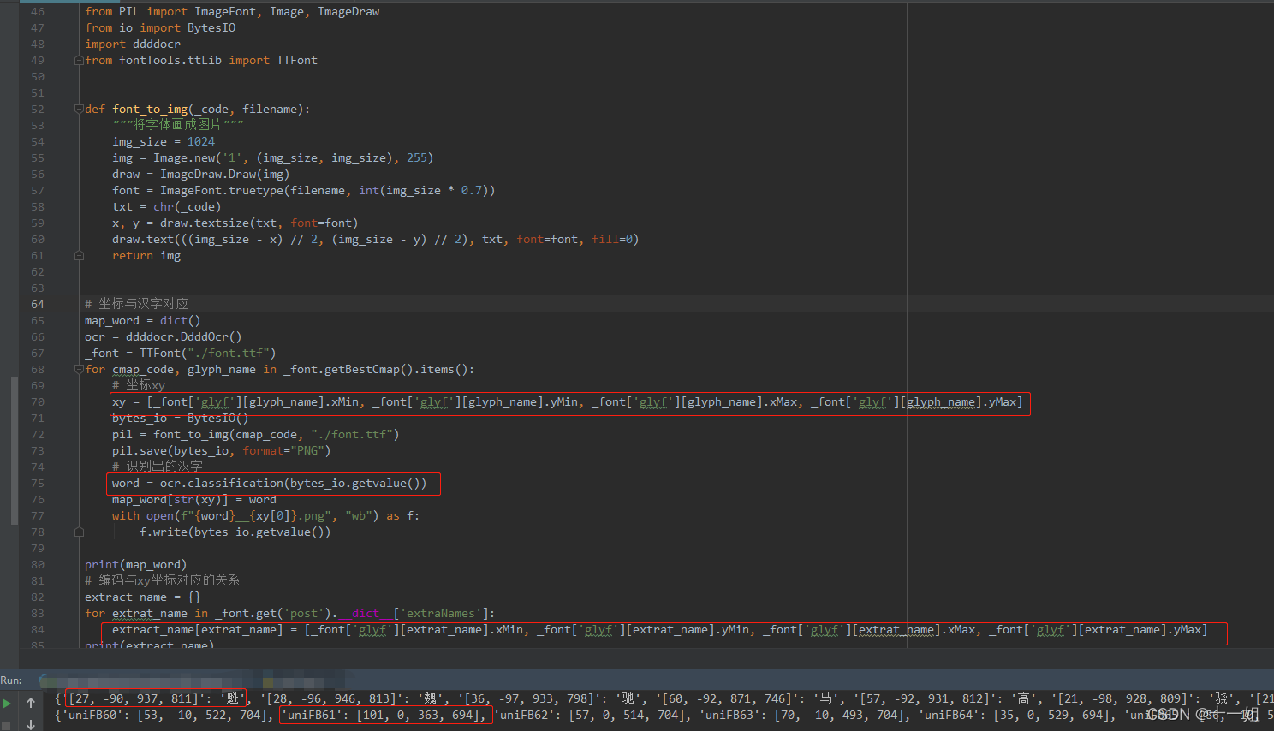Toggle fold marker at the fontTools import line
Image resolution: width=1274 pixels, height=731 pixels.
[79, 61]
